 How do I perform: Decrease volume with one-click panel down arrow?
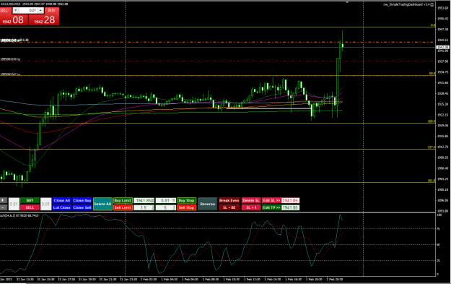coord(16,10)
